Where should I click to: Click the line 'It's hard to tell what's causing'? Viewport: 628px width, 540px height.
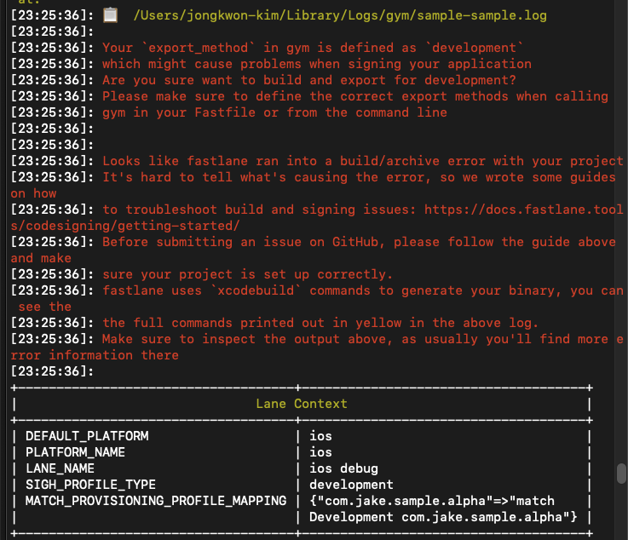(x=359, y=177)
